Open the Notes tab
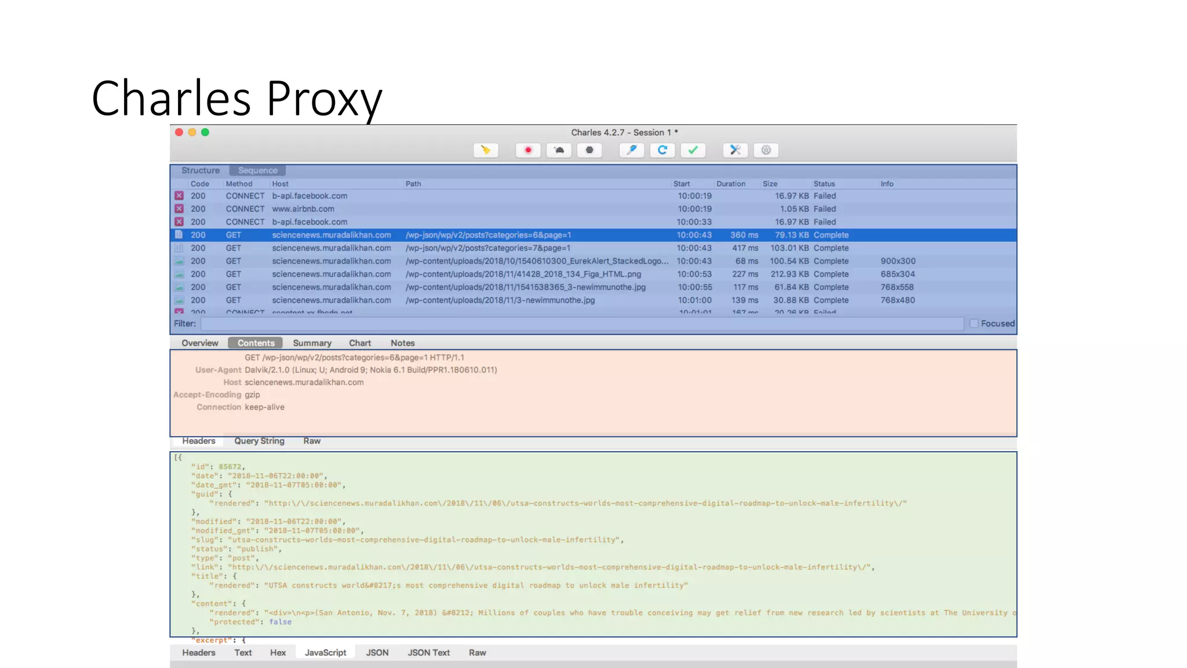The height and width of the screenshot is (668, 1187). pos(403,343)
